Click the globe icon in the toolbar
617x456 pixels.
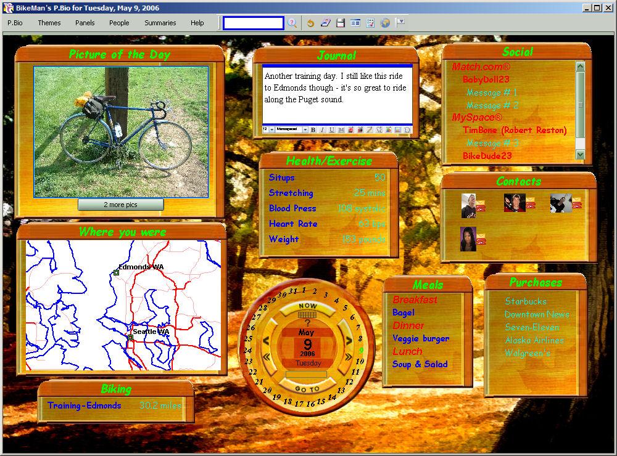click(385, 23)
